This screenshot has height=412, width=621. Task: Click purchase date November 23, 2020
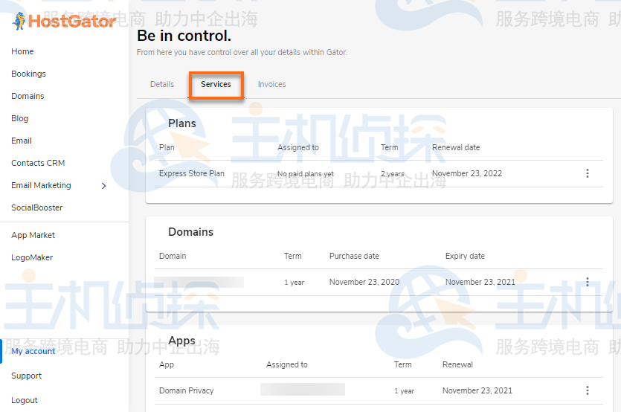coord(364,282)
